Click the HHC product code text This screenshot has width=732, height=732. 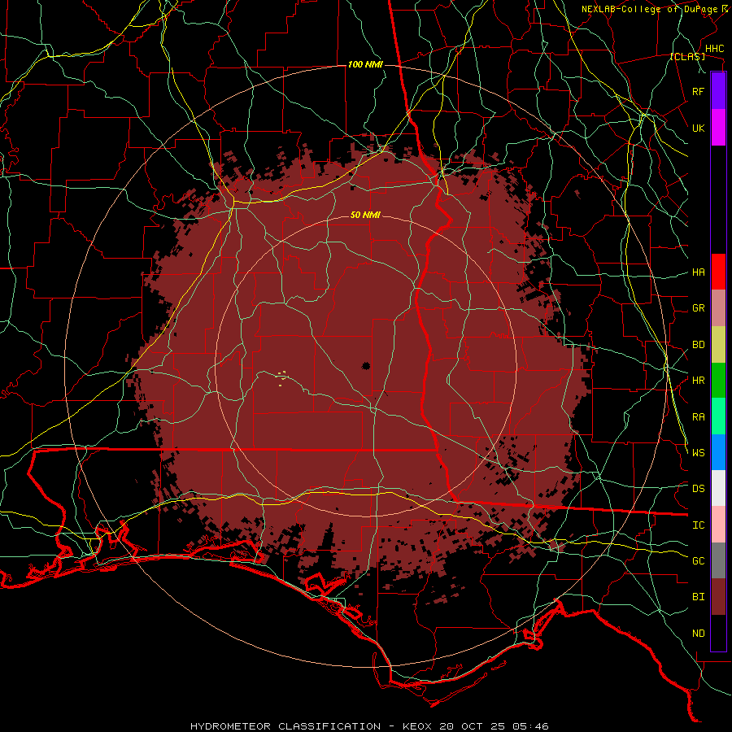click(715, 49)
